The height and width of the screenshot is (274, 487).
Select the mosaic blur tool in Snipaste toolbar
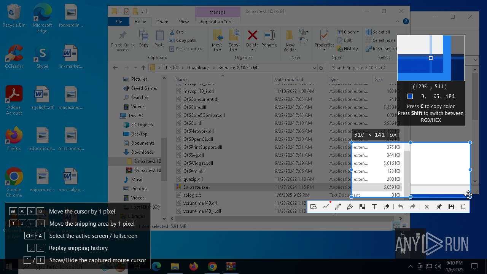(x=362, y=207)
